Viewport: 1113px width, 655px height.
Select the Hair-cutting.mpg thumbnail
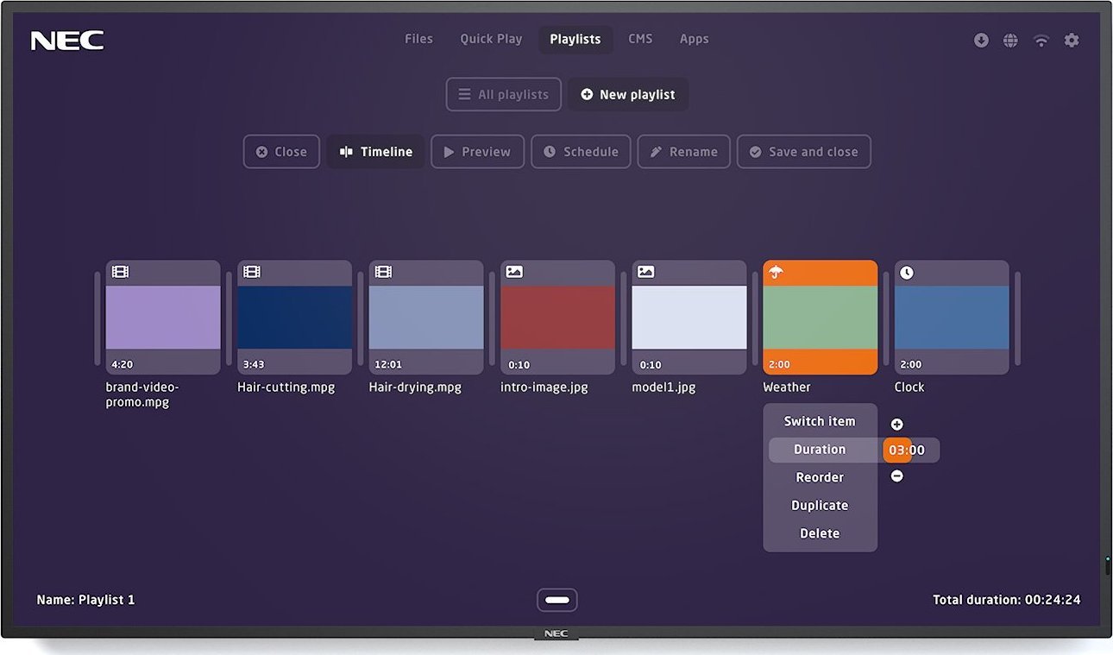coord(294,318)
